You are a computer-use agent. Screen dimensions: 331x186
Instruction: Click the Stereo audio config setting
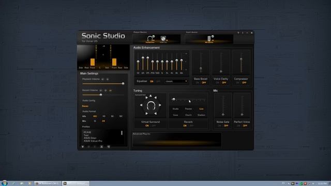pyautogui.click(x=85, y=106)
